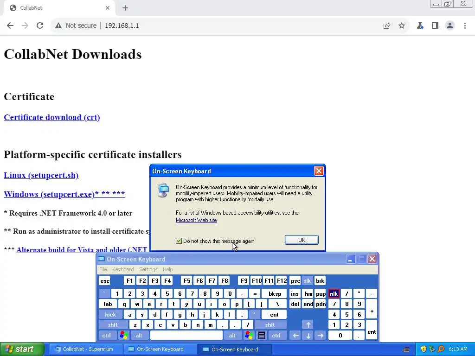
Task: Click the numpad plus key
Action: click(x=372, y=309)
